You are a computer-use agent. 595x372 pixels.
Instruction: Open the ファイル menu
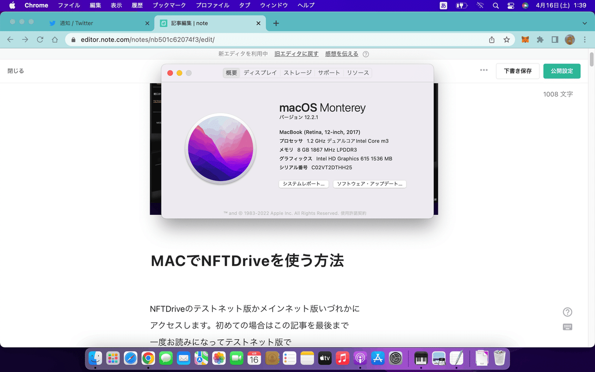click(x=69, y=5)
